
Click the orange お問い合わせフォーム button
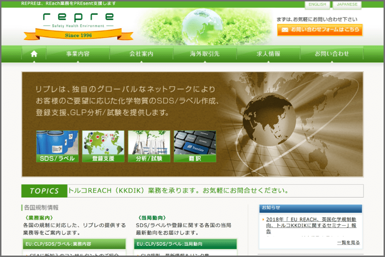(x=319, y=30)
